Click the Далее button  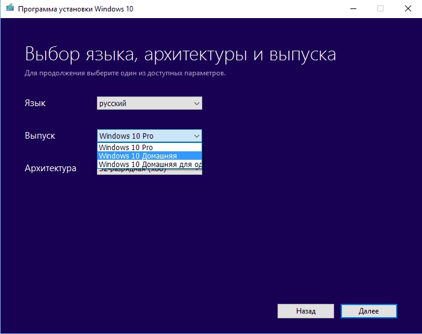[x=368, y=311]
